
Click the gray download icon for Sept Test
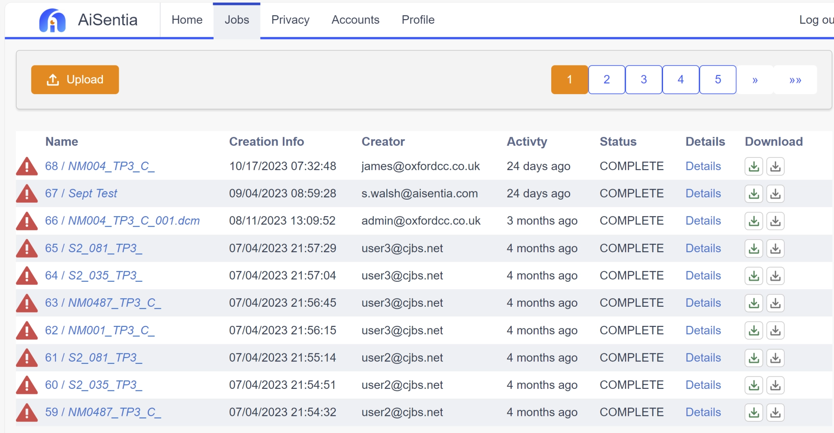[775, 194]
